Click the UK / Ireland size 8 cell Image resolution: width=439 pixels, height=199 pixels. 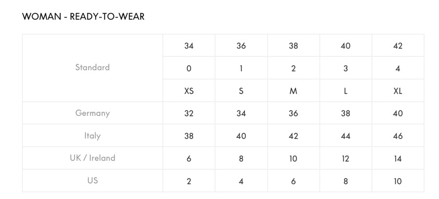click(241, 159)
